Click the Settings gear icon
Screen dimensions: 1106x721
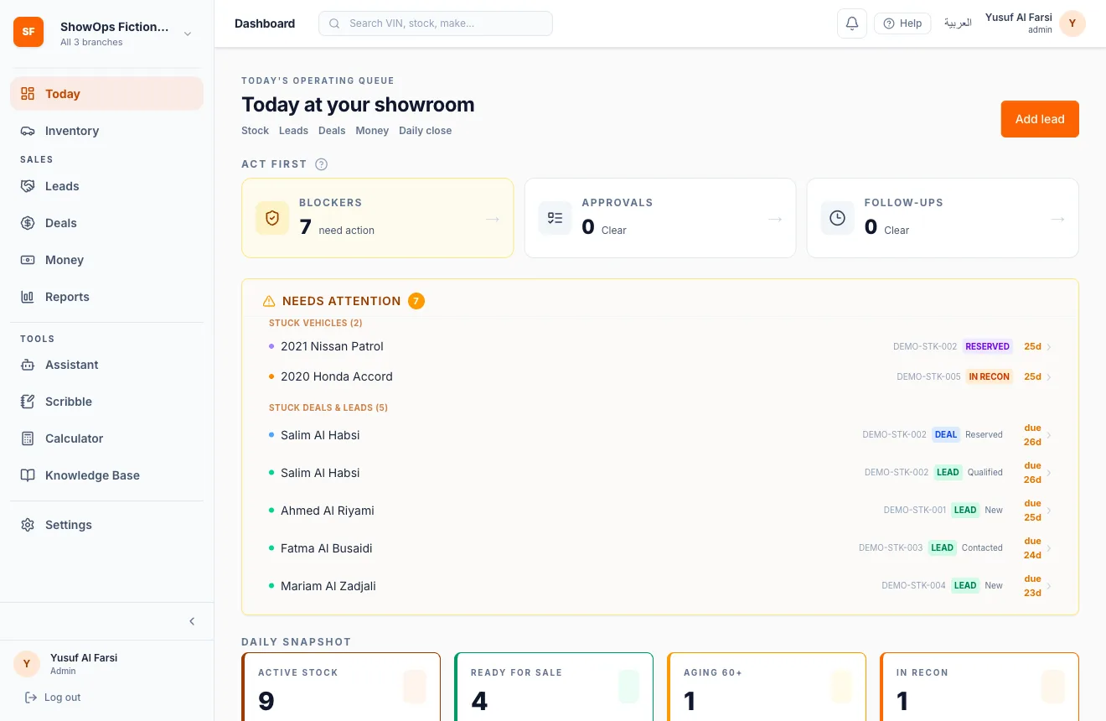[x=28, y=525]
